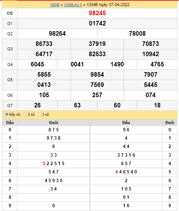Screen dimensions: 179x211
Task: Click G5 number 5445
Action: click(x=151, y=85)
